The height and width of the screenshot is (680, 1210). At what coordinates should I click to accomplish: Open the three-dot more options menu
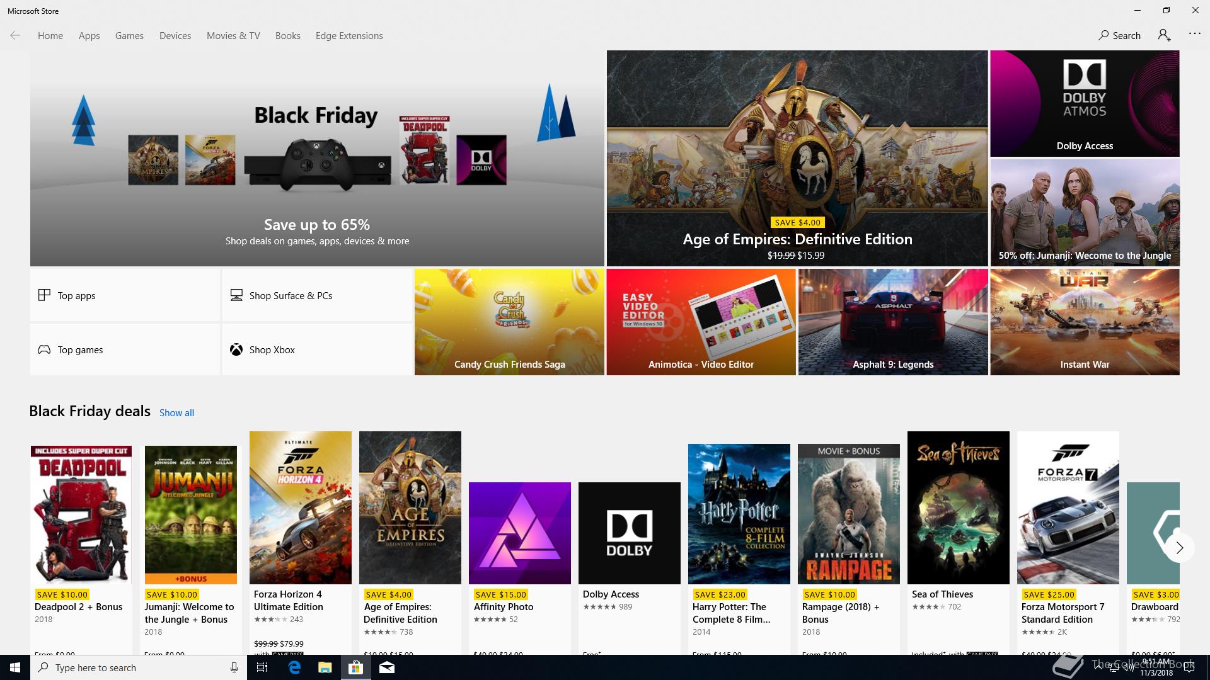point(1194,34)
